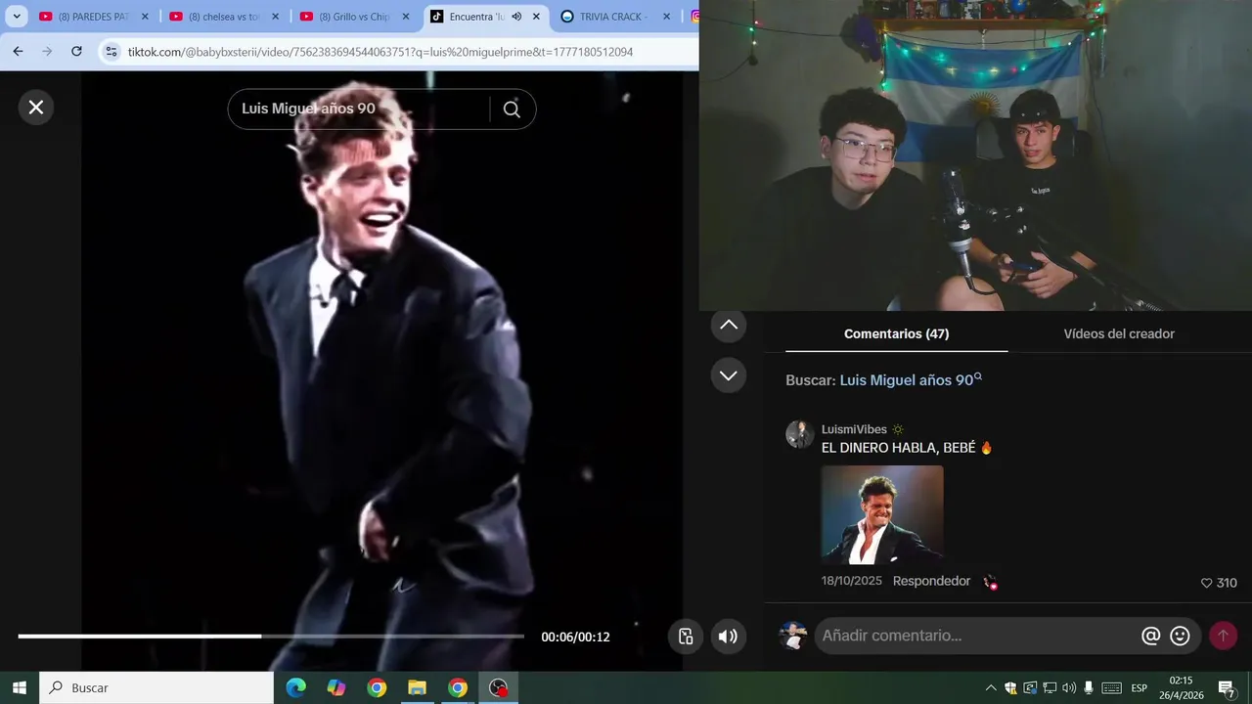
Task: Open LuismiVibes profile avatar
Action: pos(800,435)
